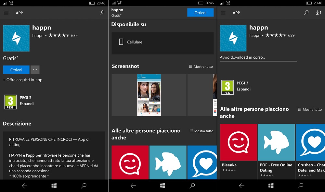325x192 pixels.
Task: Tap PEGI 3 badge in left screen
Action: coord(11,102)
